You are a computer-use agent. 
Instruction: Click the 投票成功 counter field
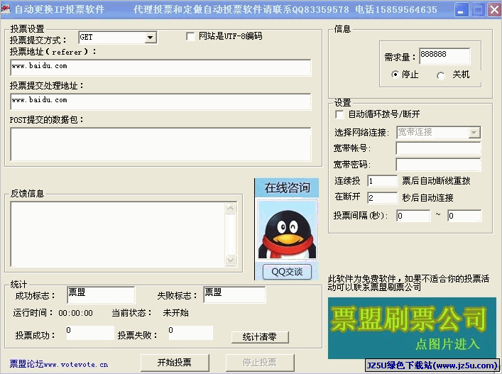(x=89, y=333)
